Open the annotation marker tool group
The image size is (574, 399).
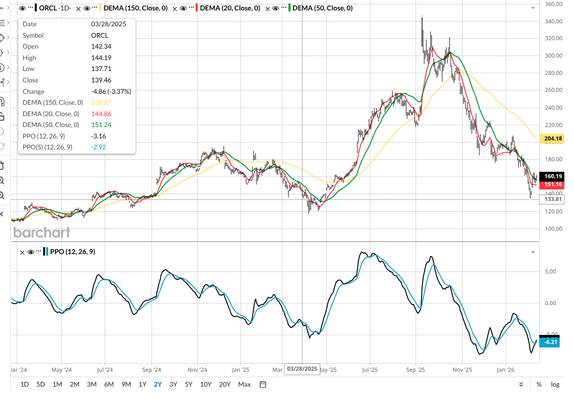[1, 53]
